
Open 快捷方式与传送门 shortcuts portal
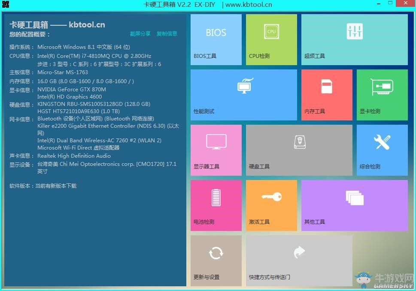[298, 260]
